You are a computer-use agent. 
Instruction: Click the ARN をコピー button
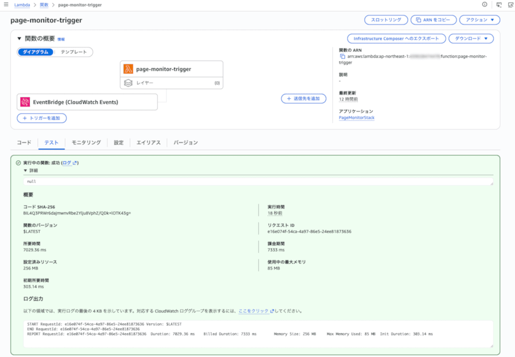tap(434, 20)
